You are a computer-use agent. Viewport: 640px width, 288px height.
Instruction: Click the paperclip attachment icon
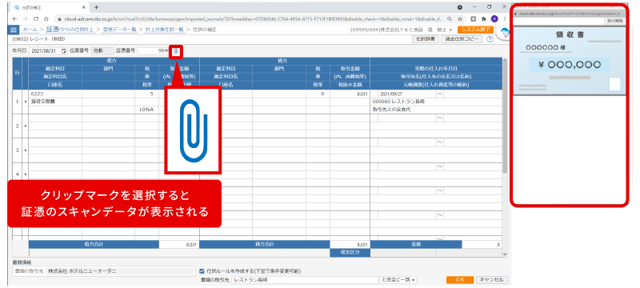(x=176, y=51)
